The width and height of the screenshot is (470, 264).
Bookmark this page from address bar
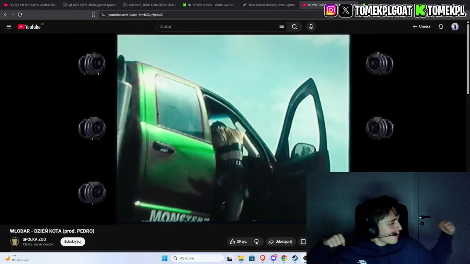click(93, 15)
